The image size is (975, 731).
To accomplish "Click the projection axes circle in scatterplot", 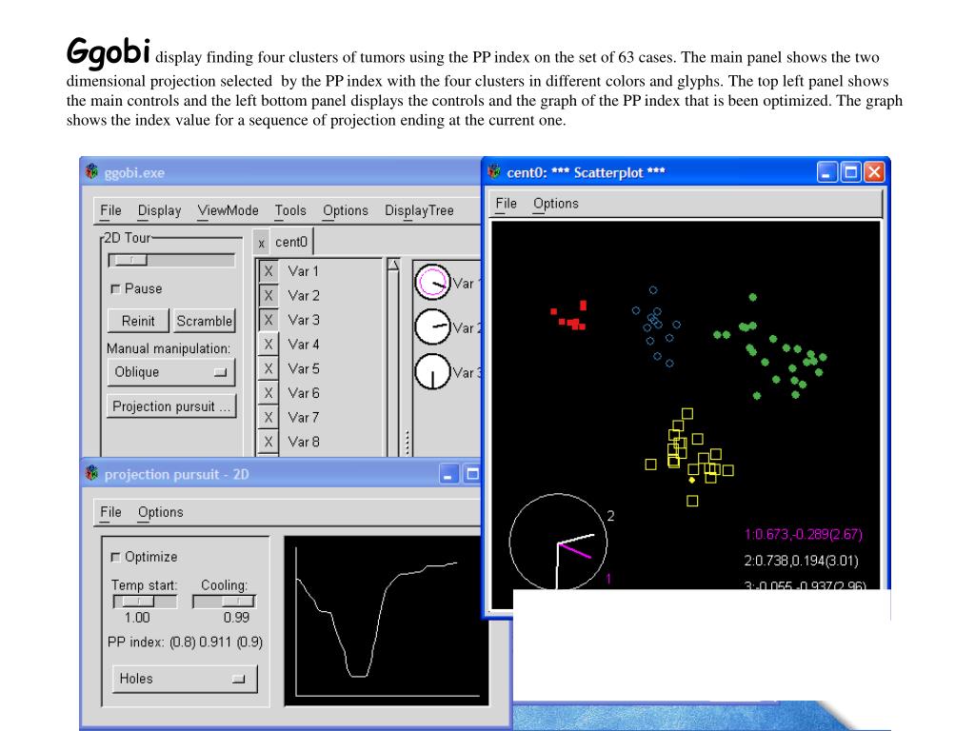I will coord(558,542).
